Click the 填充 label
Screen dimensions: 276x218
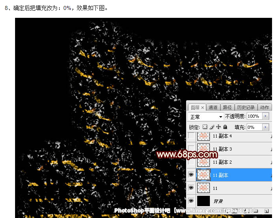tap(240, 127)
